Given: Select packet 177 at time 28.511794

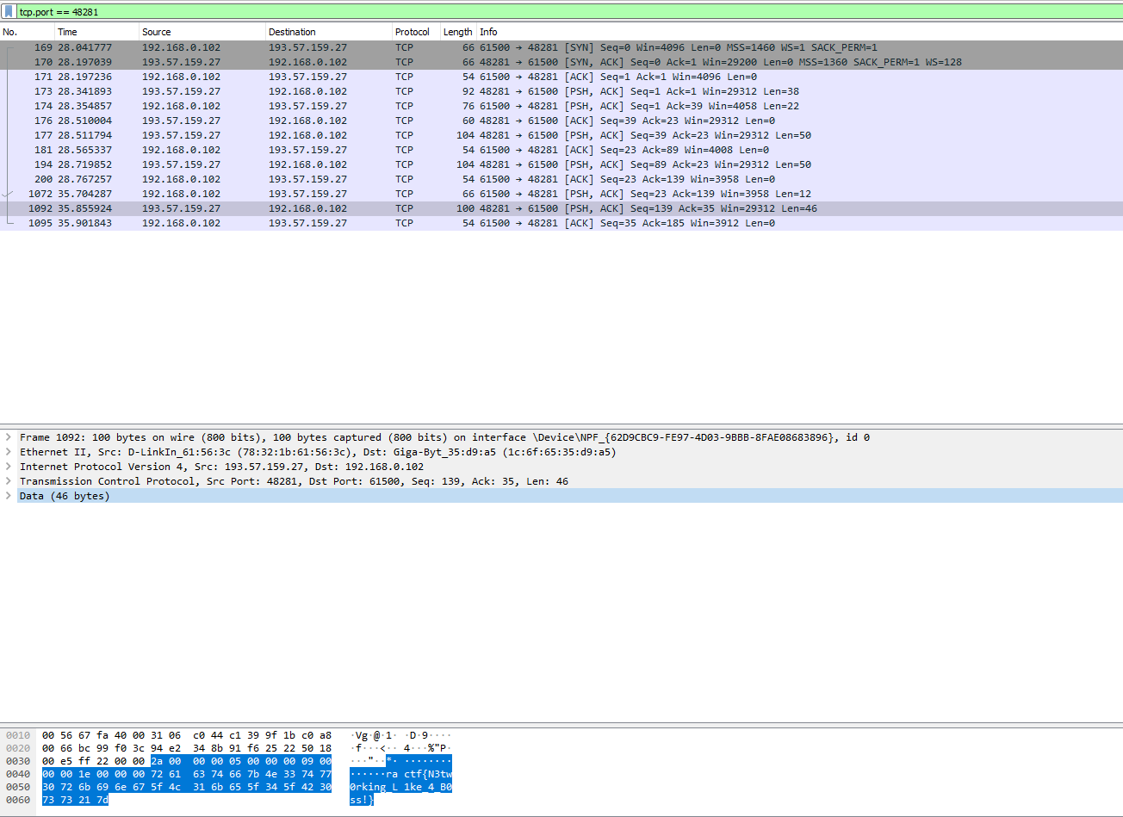Looking at the screenshot, I should (x=561, y=135).
